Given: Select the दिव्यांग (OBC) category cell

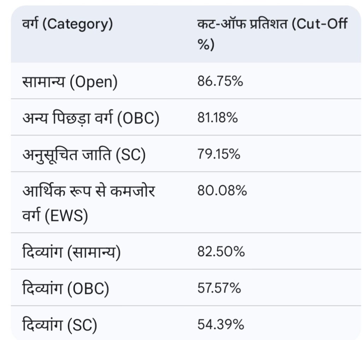Looking at the screenshot, I should [x=65, y=289].
